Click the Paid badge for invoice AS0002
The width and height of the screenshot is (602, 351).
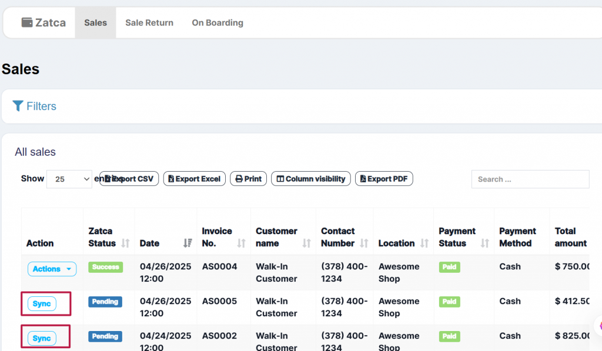point(449,336)
